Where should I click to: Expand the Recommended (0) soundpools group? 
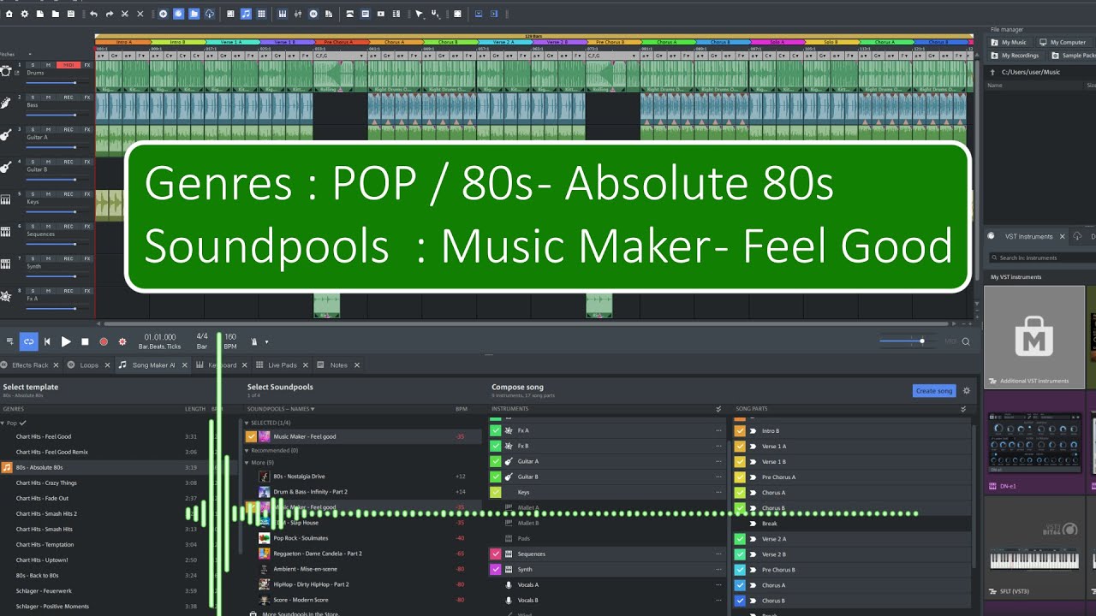point(247,450)
